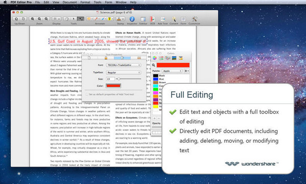
Task: Click the zoom in magnifier
Action: (32, 19)
